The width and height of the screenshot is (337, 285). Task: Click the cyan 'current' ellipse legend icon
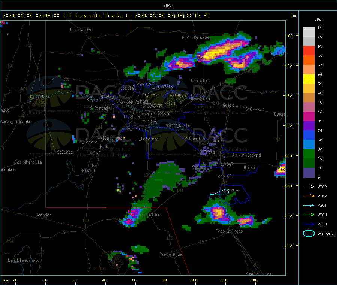click(309, 233)
